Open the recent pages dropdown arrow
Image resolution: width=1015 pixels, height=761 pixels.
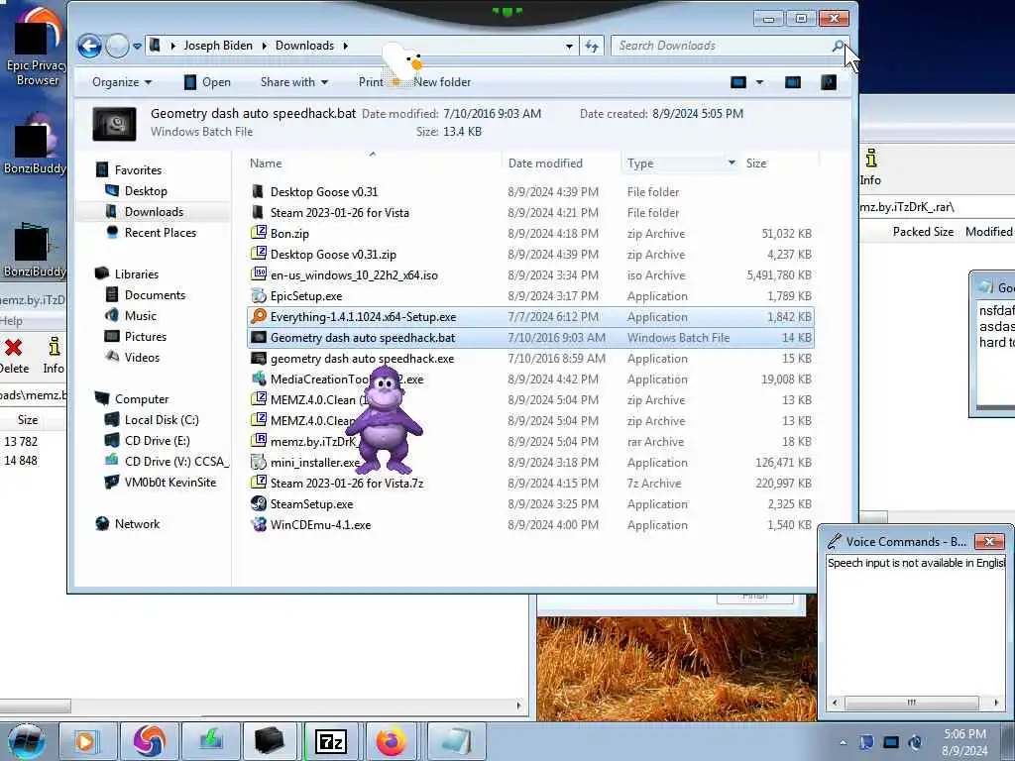click(x=137, y=46)
